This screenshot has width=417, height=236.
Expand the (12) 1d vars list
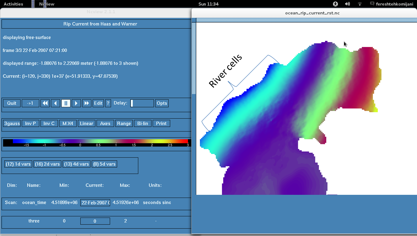(18, 164)
